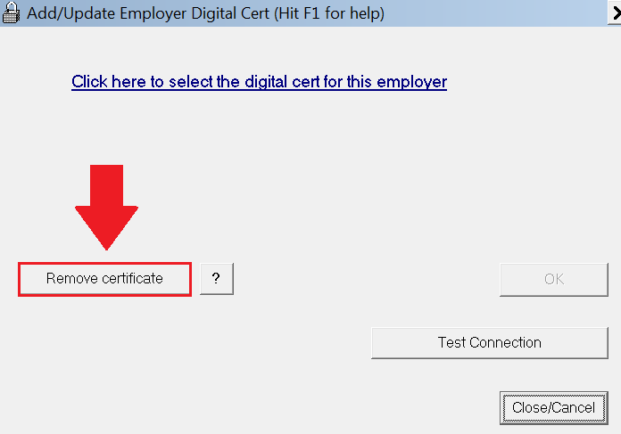
Task: Click the Close/Cancel button
Action: click(x=554, y=408)
